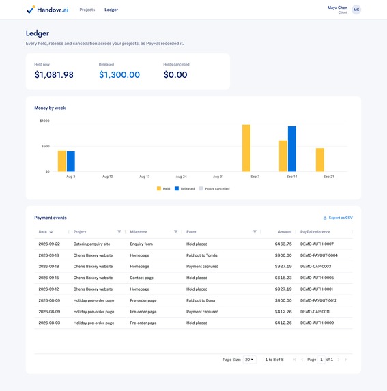The image size is (387, 391).
Task: Click the 2026-09-22 date cell
Action: (x=49, y=244)
